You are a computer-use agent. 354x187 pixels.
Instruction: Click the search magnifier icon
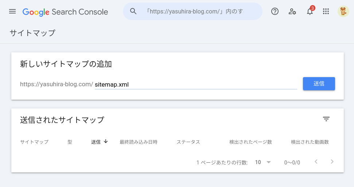tap(133, 11)
